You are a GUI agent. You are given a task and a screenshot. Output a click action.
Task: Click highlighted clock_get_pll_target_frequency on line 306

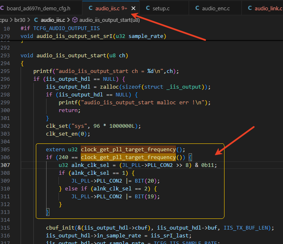129,157
